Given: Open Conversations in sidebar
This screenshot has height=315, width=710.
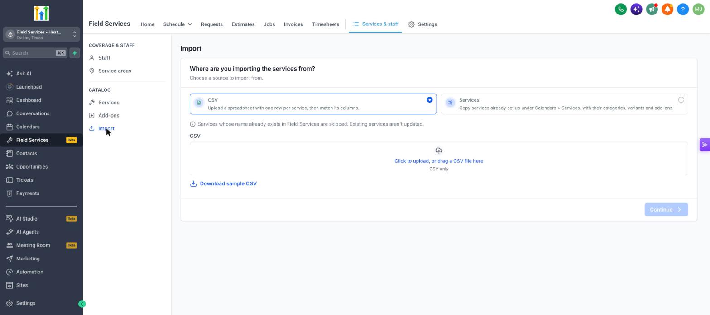Looking at the screenshot, I should click(41, 113).
